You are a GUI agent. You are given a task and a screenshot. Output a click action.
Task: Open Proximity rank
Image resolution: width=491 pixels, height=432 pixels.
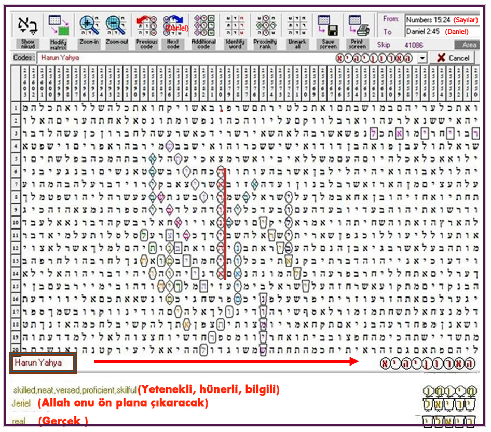265,31
